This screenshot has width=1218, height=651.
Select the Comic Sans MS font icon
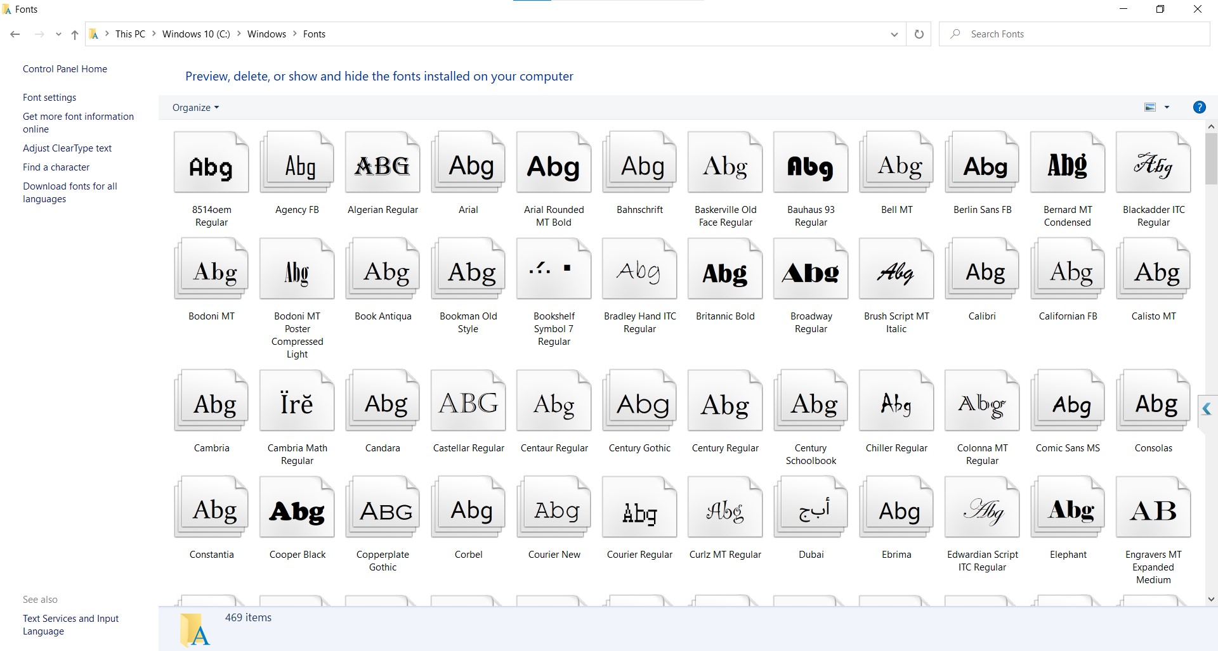pos(1068,401)
